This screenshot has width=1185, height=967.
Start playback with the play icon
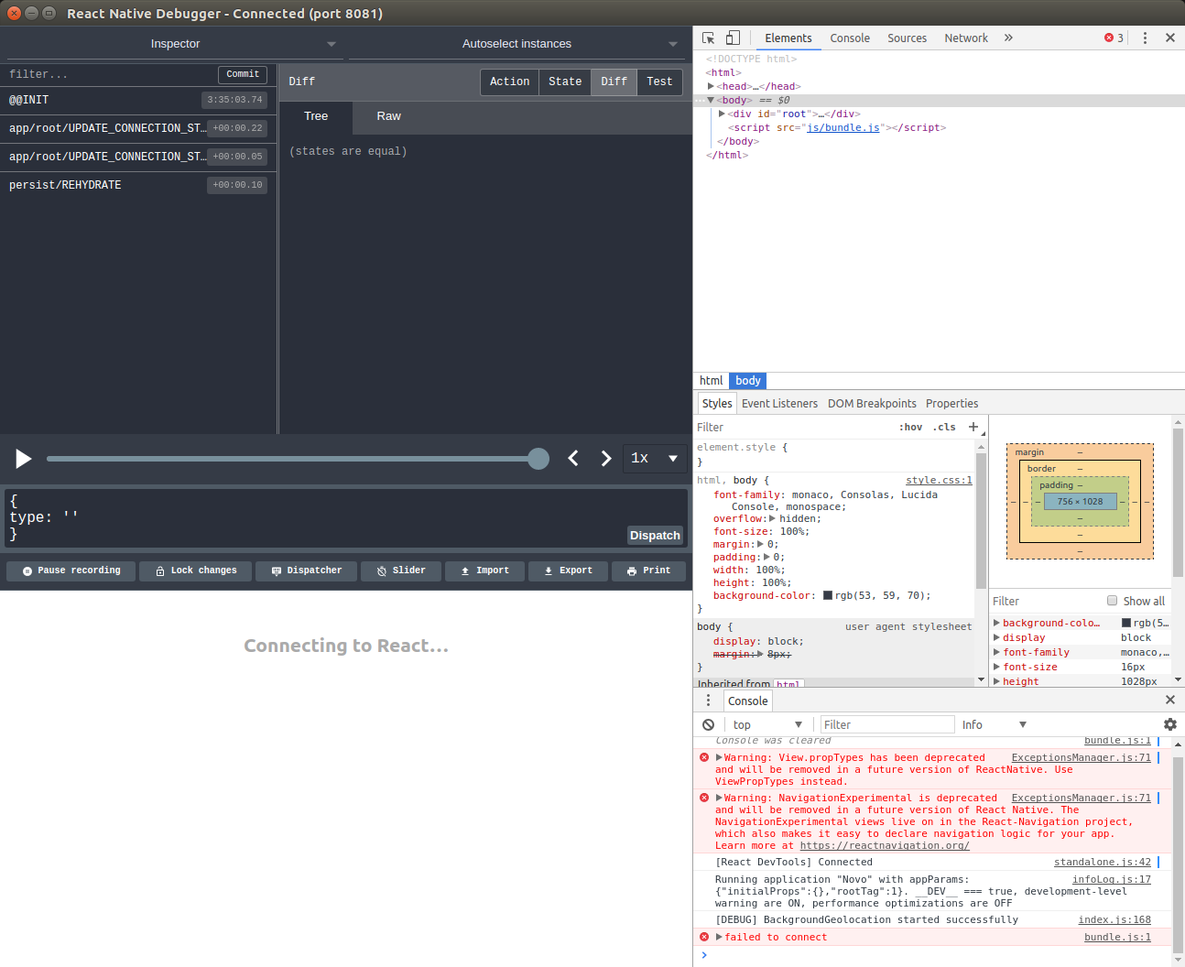tap(24, 459)
